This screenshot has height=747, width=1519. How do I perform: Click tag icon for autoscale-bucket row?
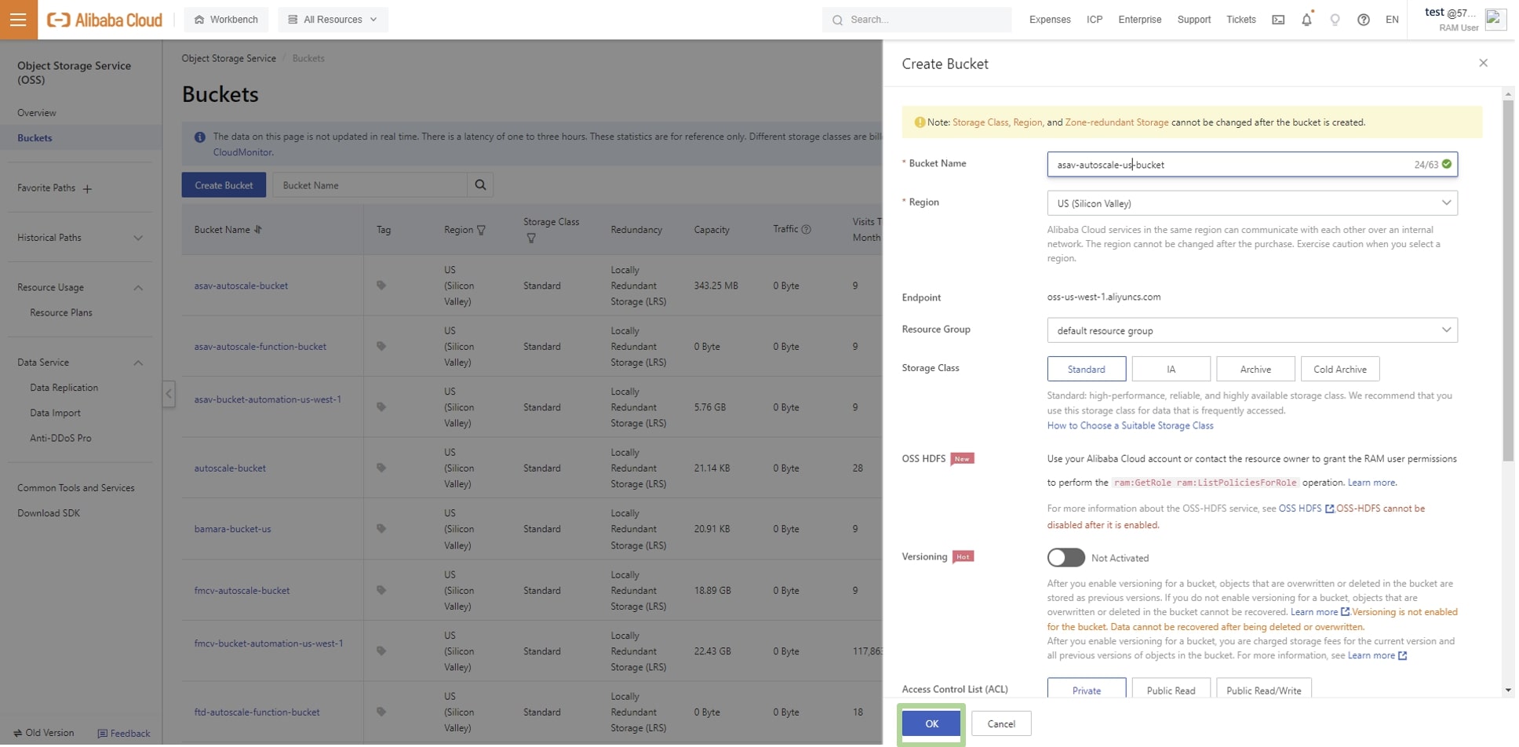381,468
